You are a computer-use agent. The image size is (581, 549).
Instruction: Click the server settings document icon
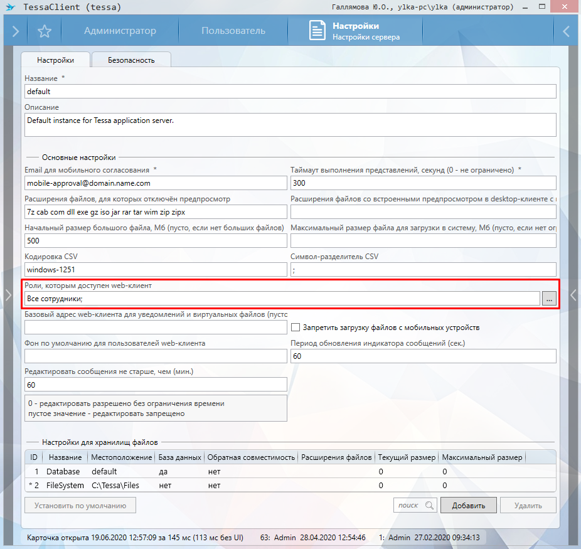click(x=318, y=31)
